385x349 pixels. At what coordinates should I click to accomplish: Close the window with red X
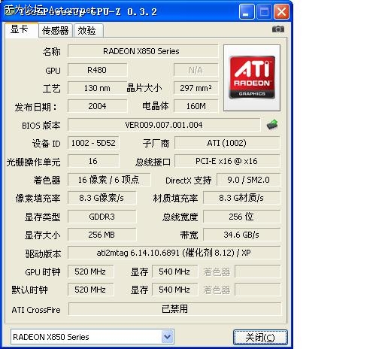(x=281, y=11)
